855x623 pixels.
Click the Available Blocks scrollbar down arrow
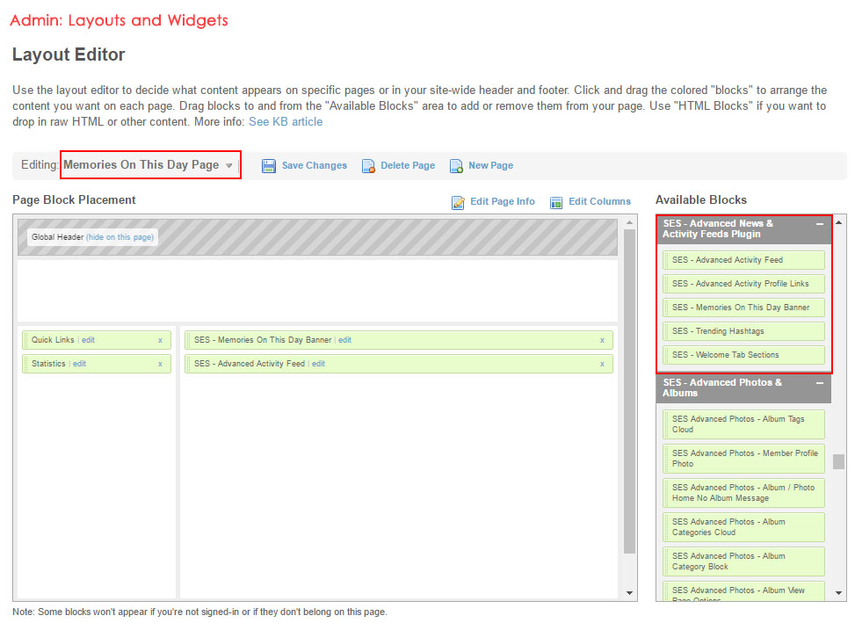coord(839,593)
